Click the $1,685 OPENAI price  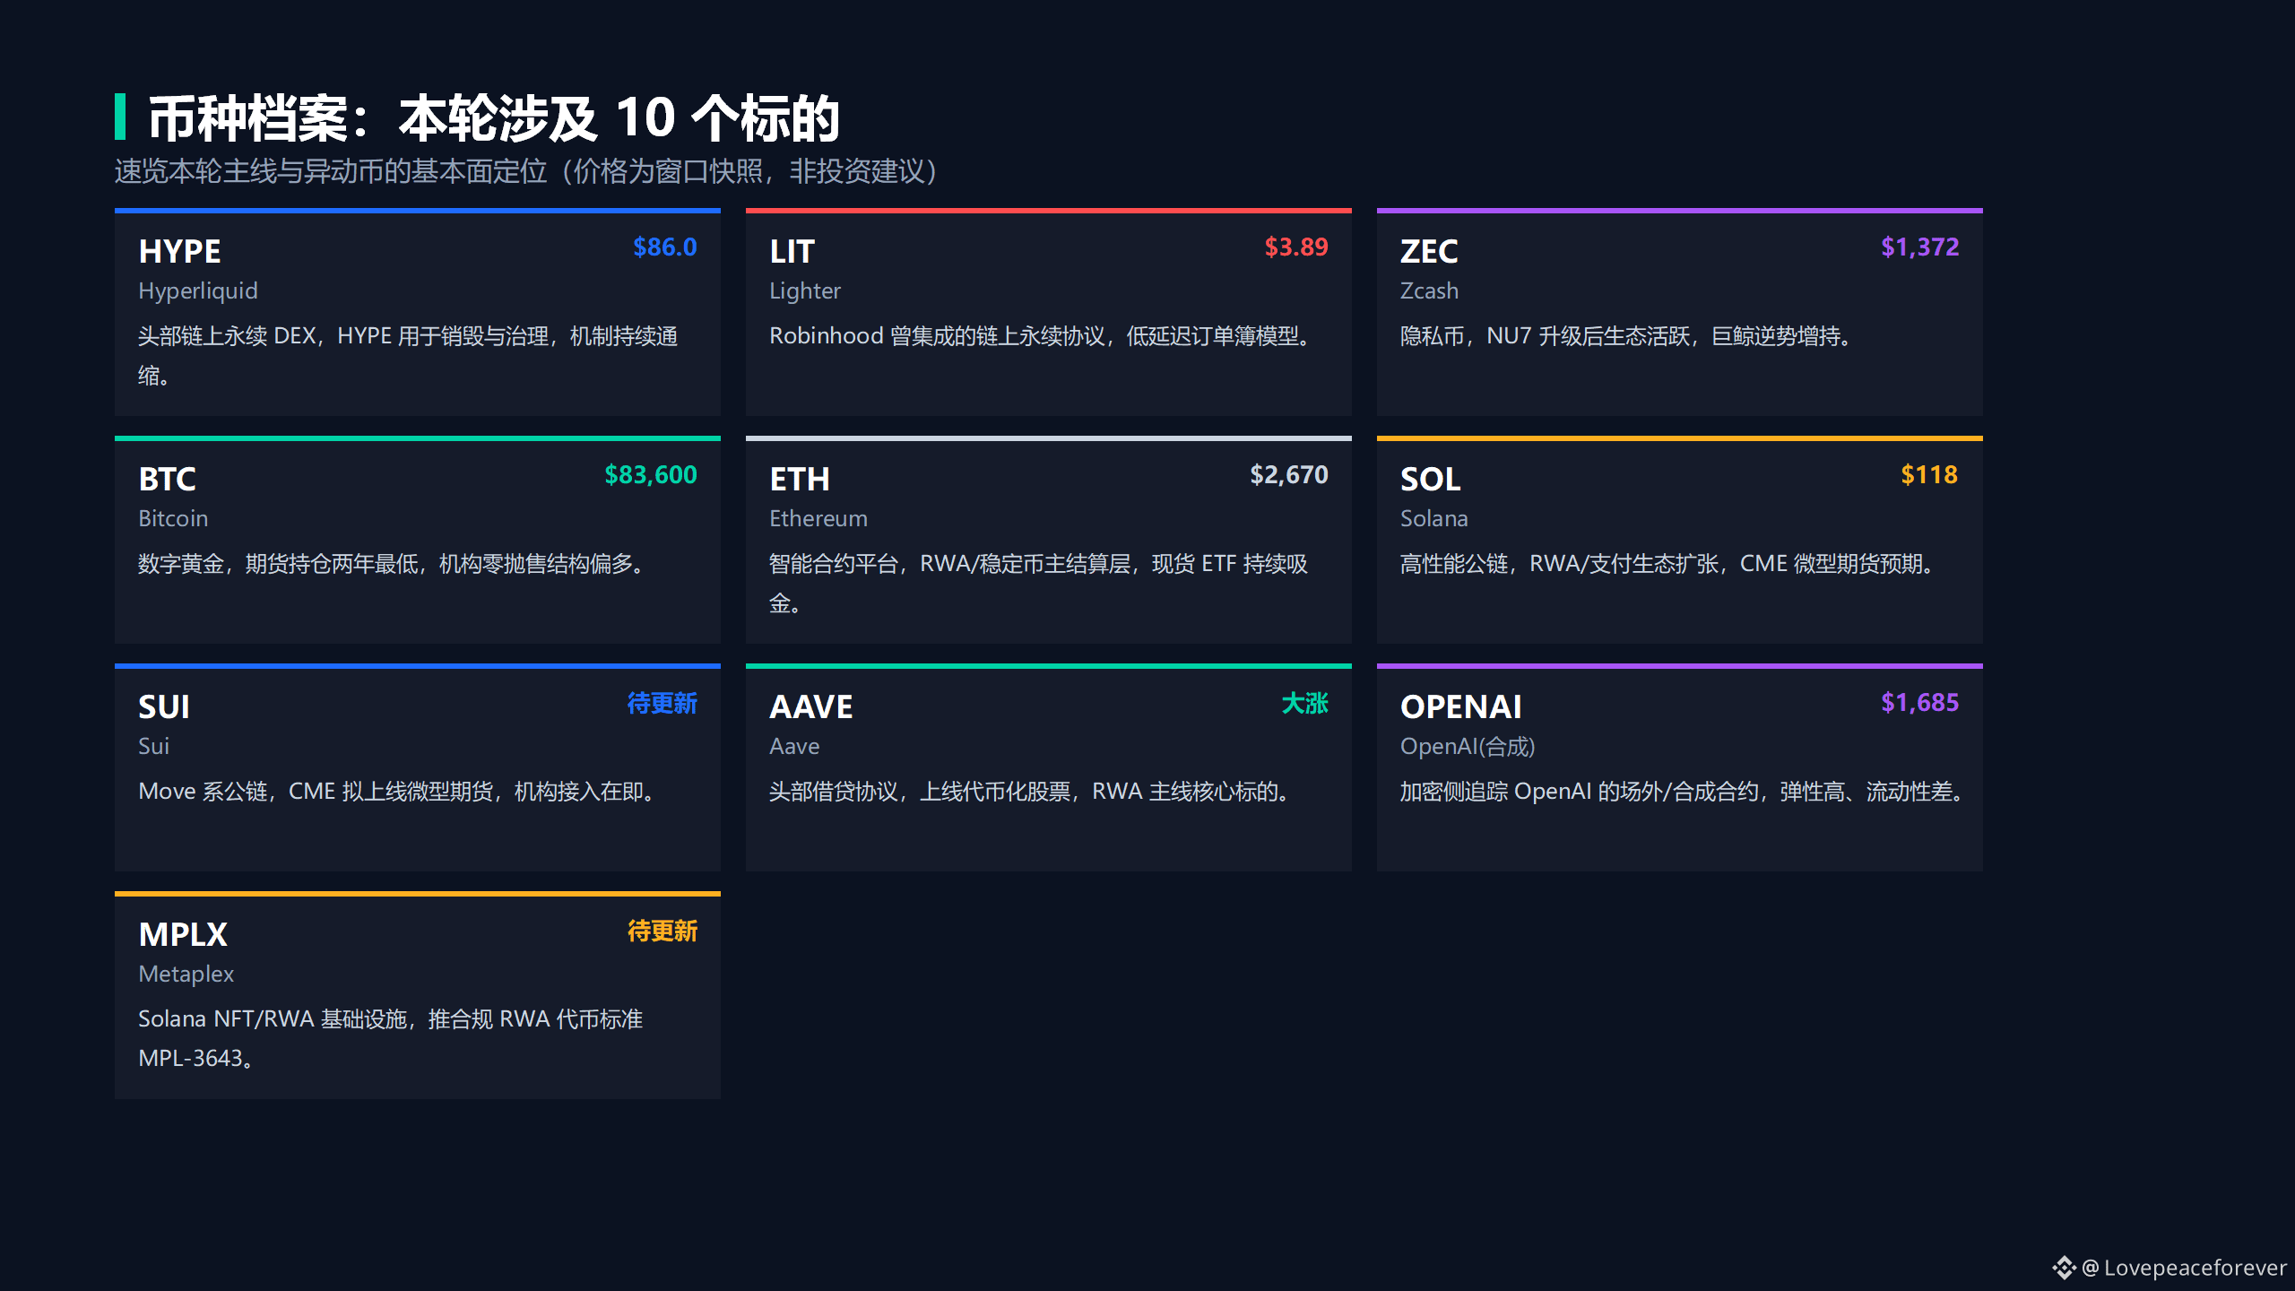[1919, 702]
